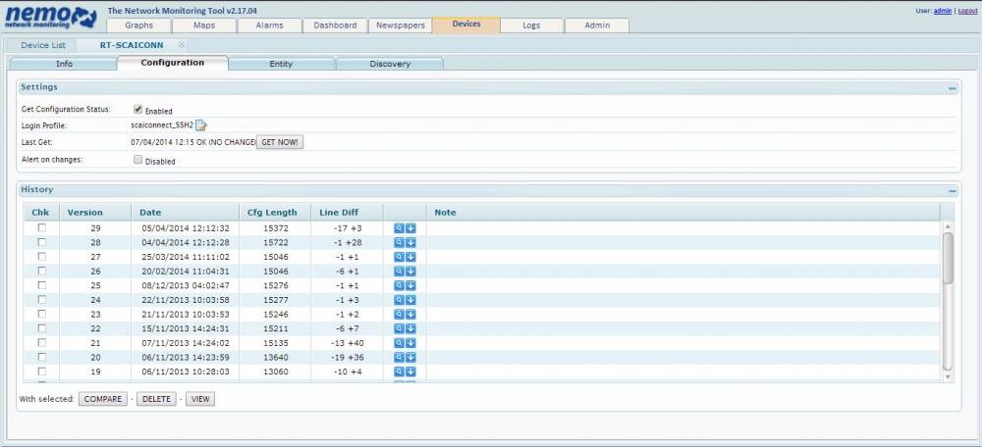
Task: Click the view magnifier icon for version 29
Action: click(399, 228)
